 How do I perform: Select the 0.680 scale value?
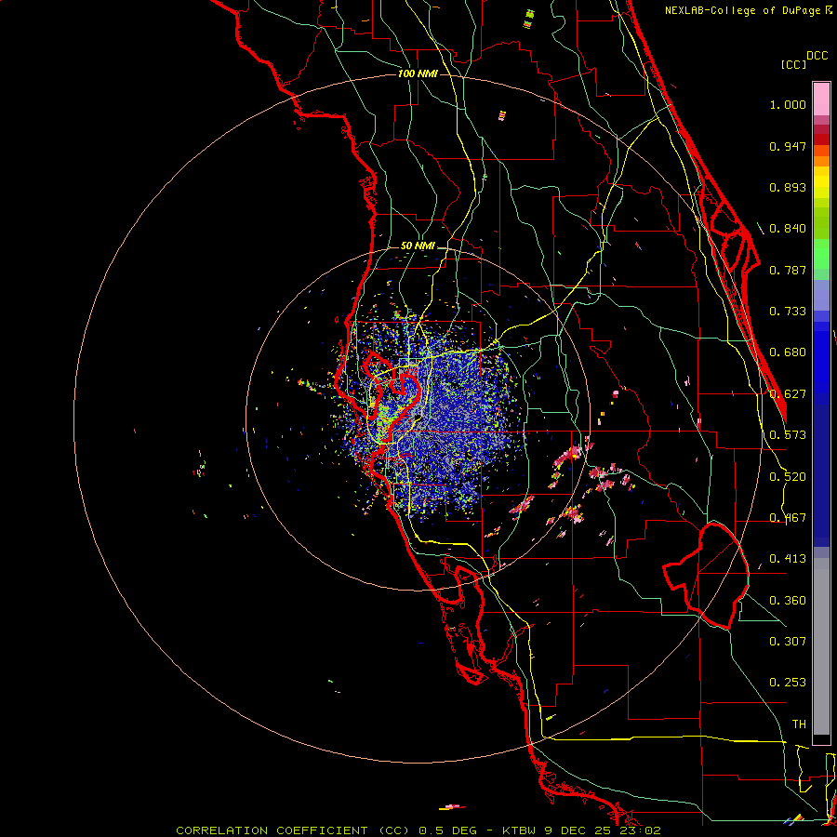tap(788, 352)
